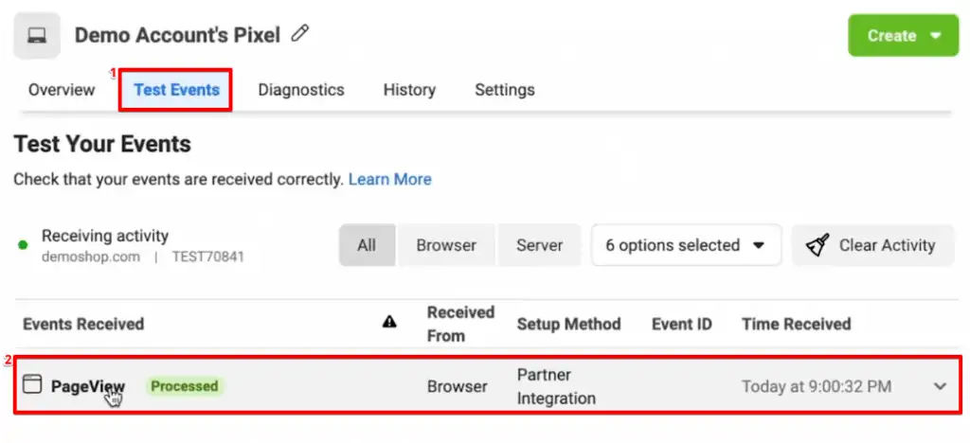Click the Received From column header
This screenshot has width=970, height=443.
pyautogui.click(x=461, y=324)
